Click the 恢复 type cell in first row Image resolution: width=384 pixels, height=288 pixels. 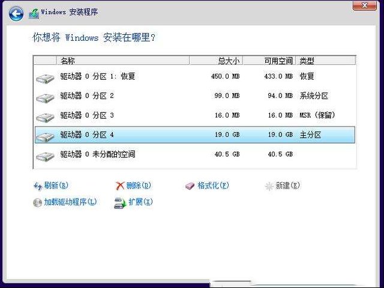(x=307, y=76)
